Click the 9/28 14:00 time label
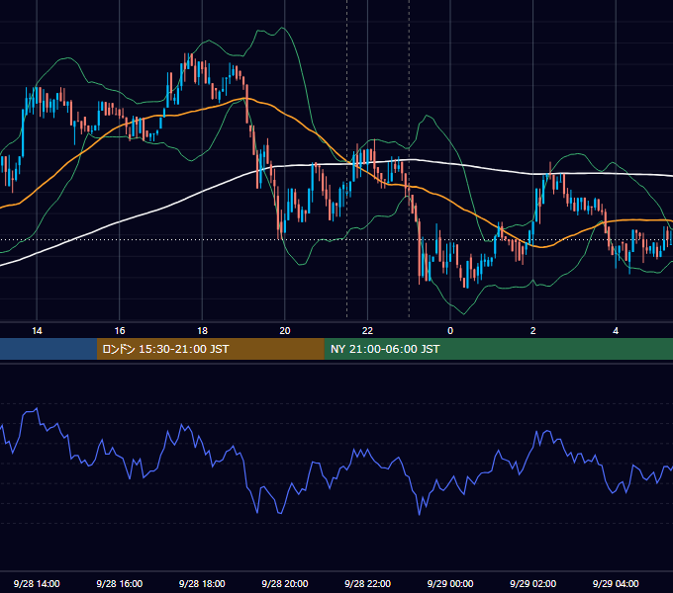 [37, 583]
